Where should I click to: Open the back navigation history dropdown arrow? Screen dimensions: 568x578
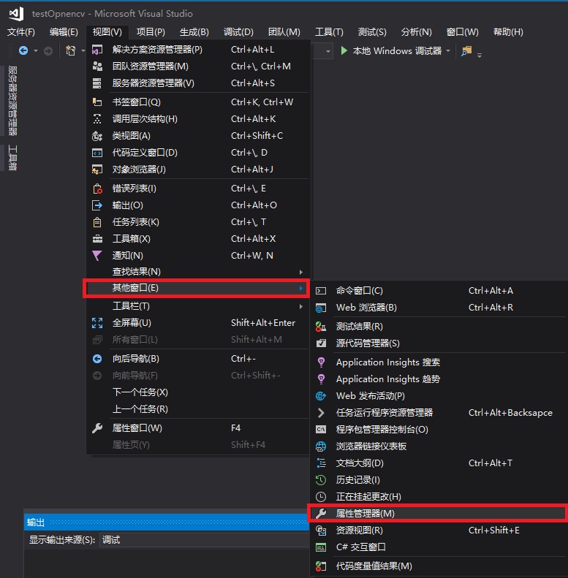36,50
